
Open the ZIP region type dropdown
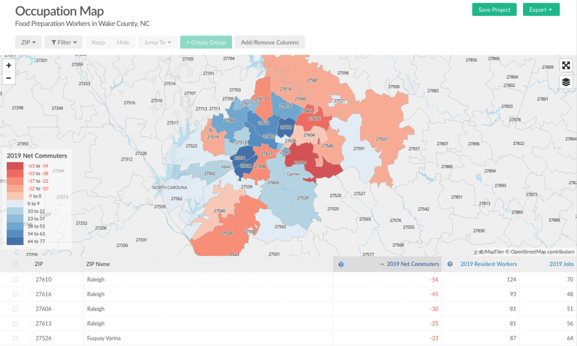(28, 42)
